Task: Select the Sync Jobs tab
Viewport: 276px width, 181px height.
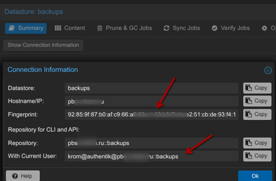Action: point(181,28)
